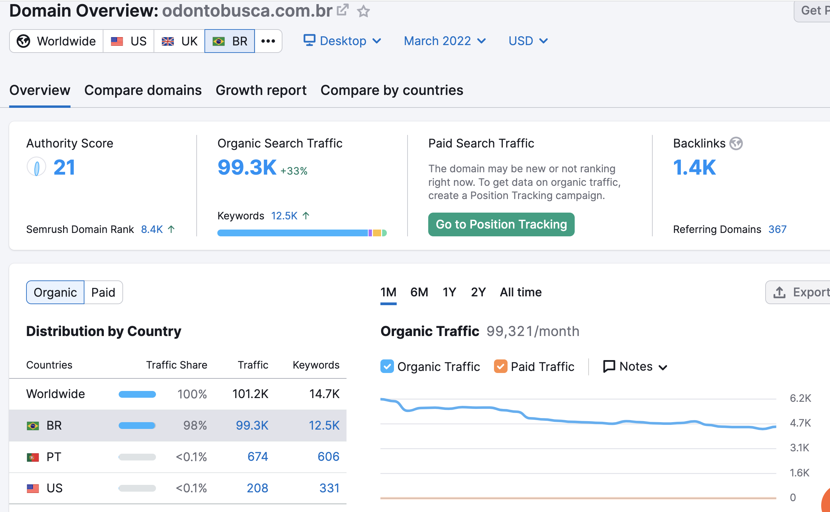Select Organic toggle button
The image size is (830, 512).
point(55,292)
